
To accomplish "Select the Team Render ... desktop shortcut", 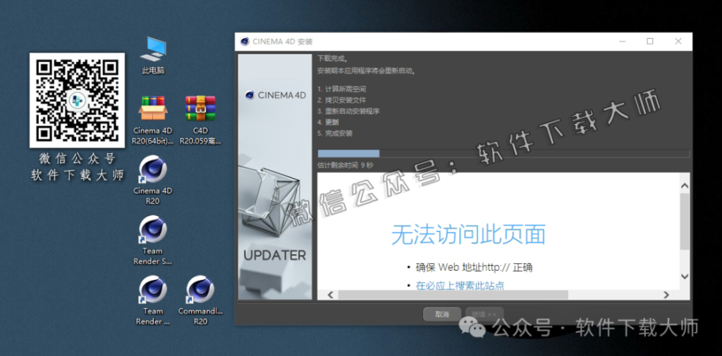I will tap(153, 300).
